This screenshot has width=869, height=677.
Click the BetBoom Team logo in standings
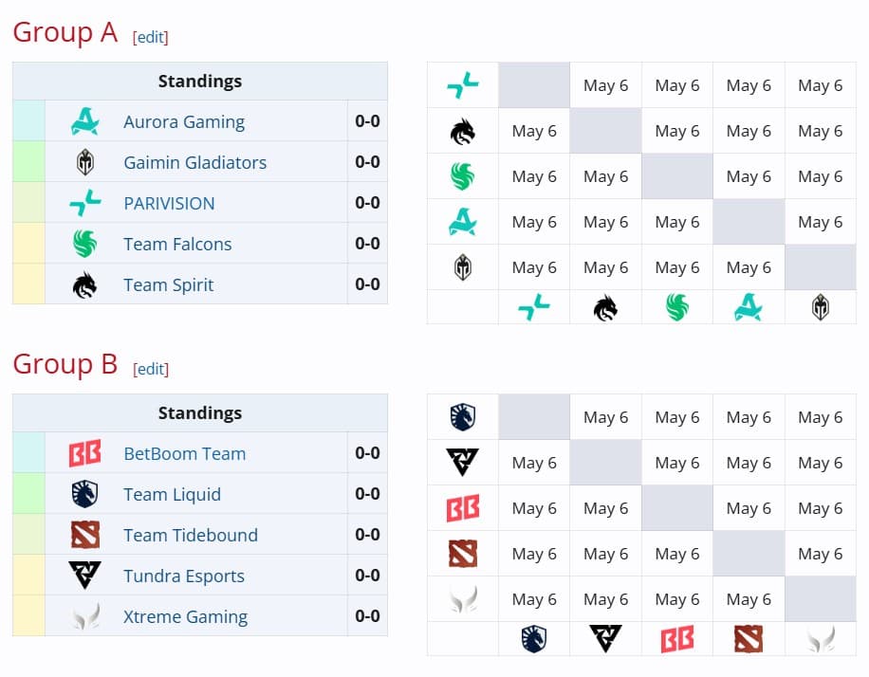pos(84,453)
